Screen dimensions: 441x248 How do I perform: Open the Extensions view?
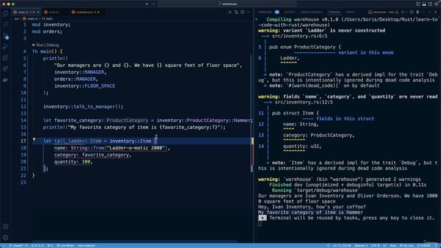click(x=6, y=58)
